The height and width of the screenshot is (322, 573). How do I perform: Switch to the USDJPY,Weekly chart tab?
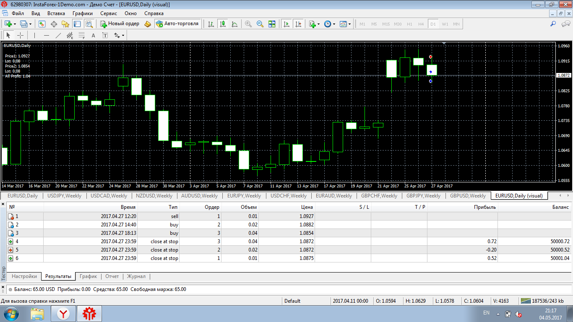click(x=64, y=196)
